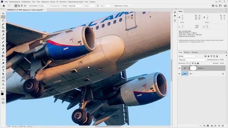This screenshot has width=228, height=128.
Task: Toggle New Selection mode in the options bar
Action: click(16, 6)
